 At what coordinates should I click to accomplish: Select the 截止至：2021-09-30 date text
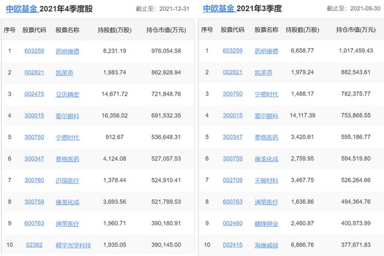click(353, 8)
